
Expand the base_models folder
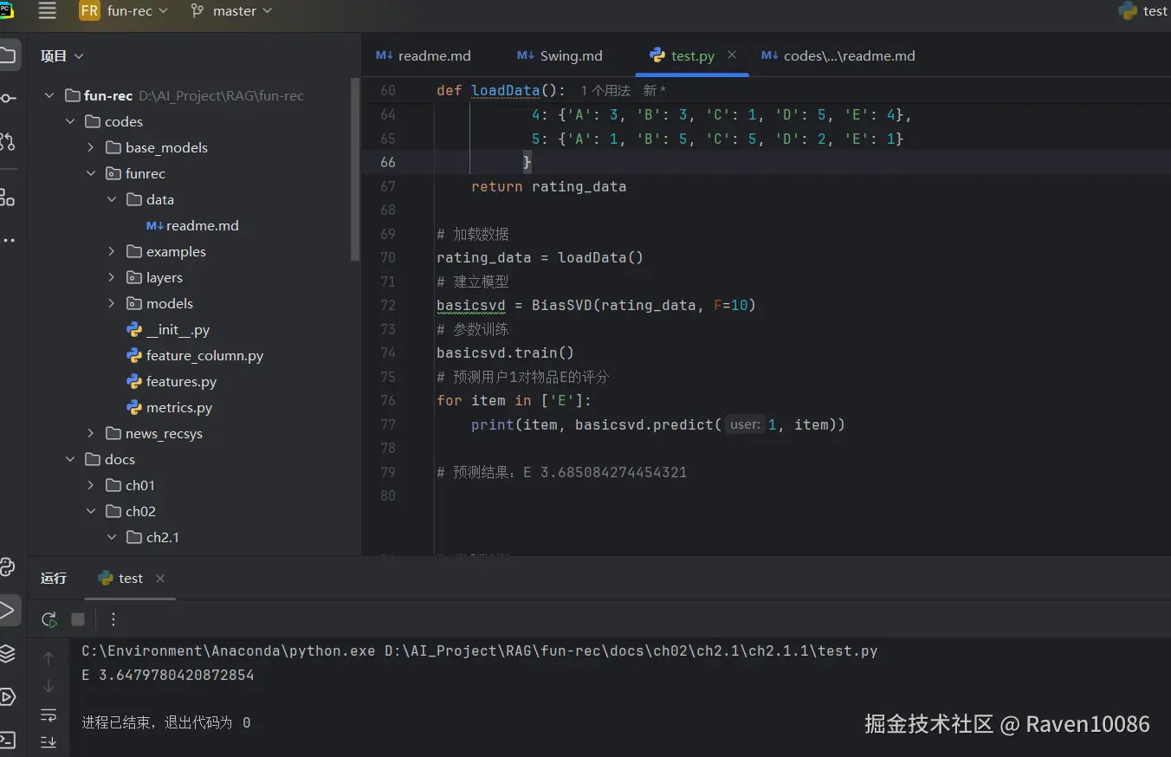click(91, 148)
